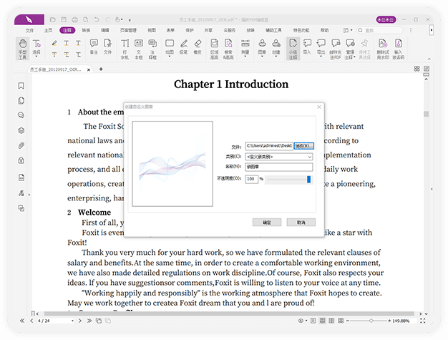This screenshot has height=340, width=448.
Task: Switch to the View (视图) tab
Action: (152, 30)
